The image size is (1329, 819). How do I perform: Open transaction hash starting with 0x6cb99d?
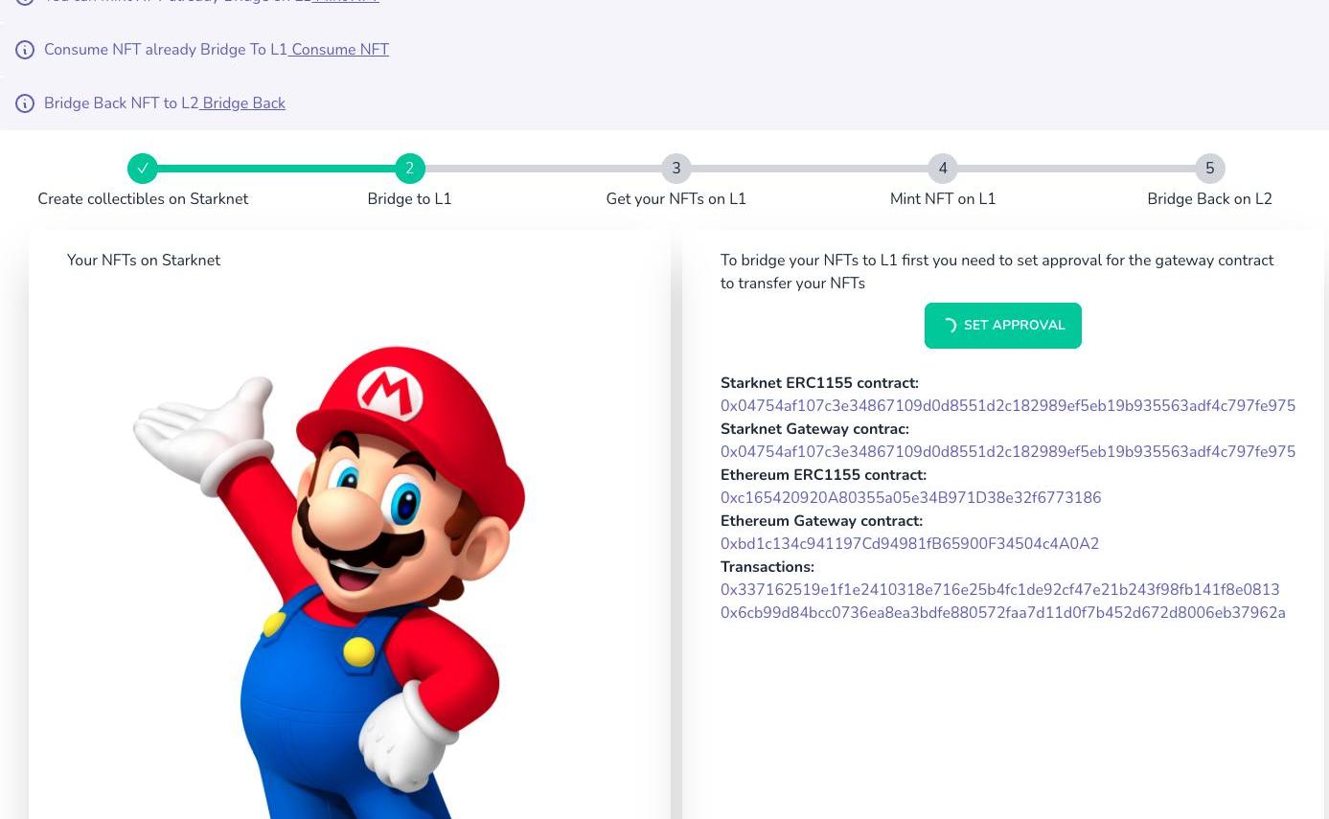point(1002,613)
